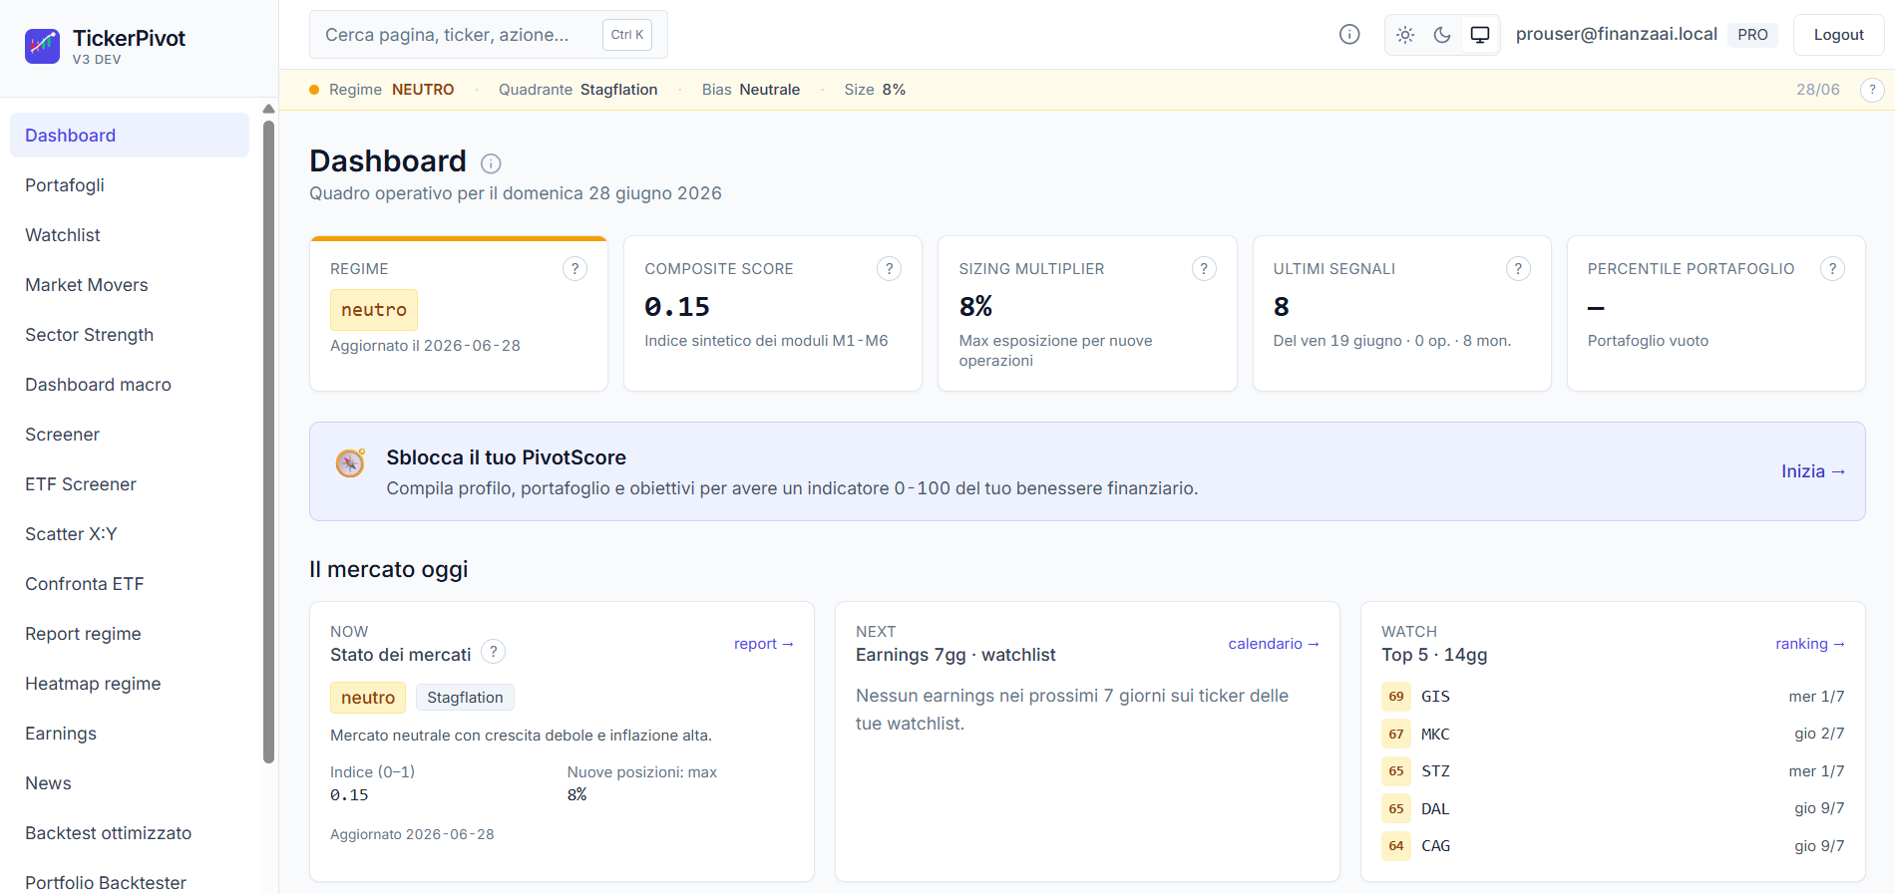Viewport: 1895px width, 894px height.
Task: Click the PivotScore compass icon
Action: pyautogui.click(x=350, y=462)
